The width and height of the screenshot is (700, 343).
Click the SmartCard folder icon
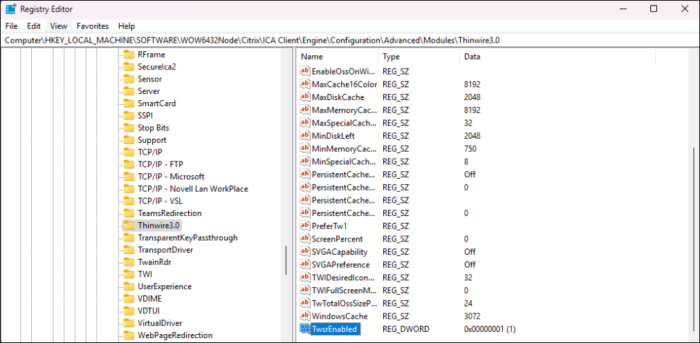point(129,104)
